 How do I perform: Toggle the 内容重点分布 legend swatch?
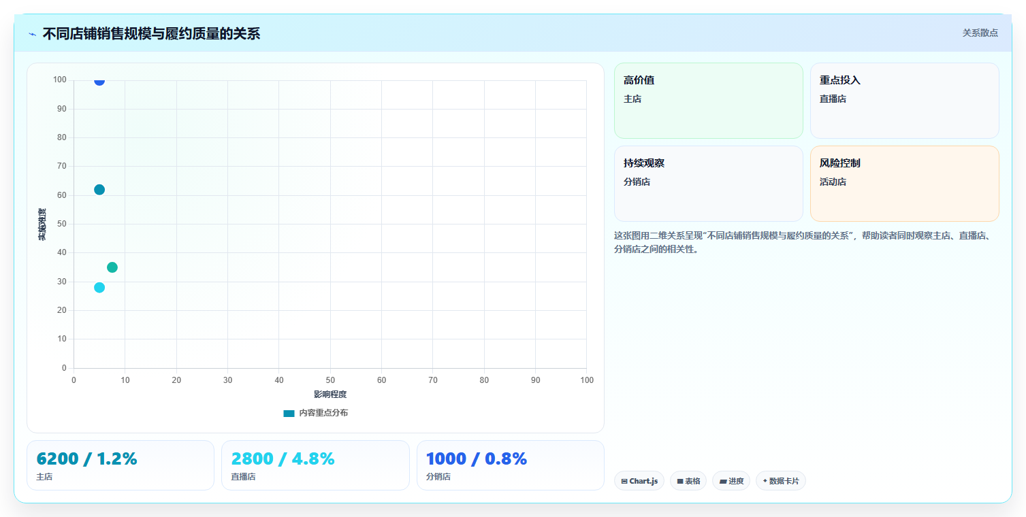coord(289,414)
